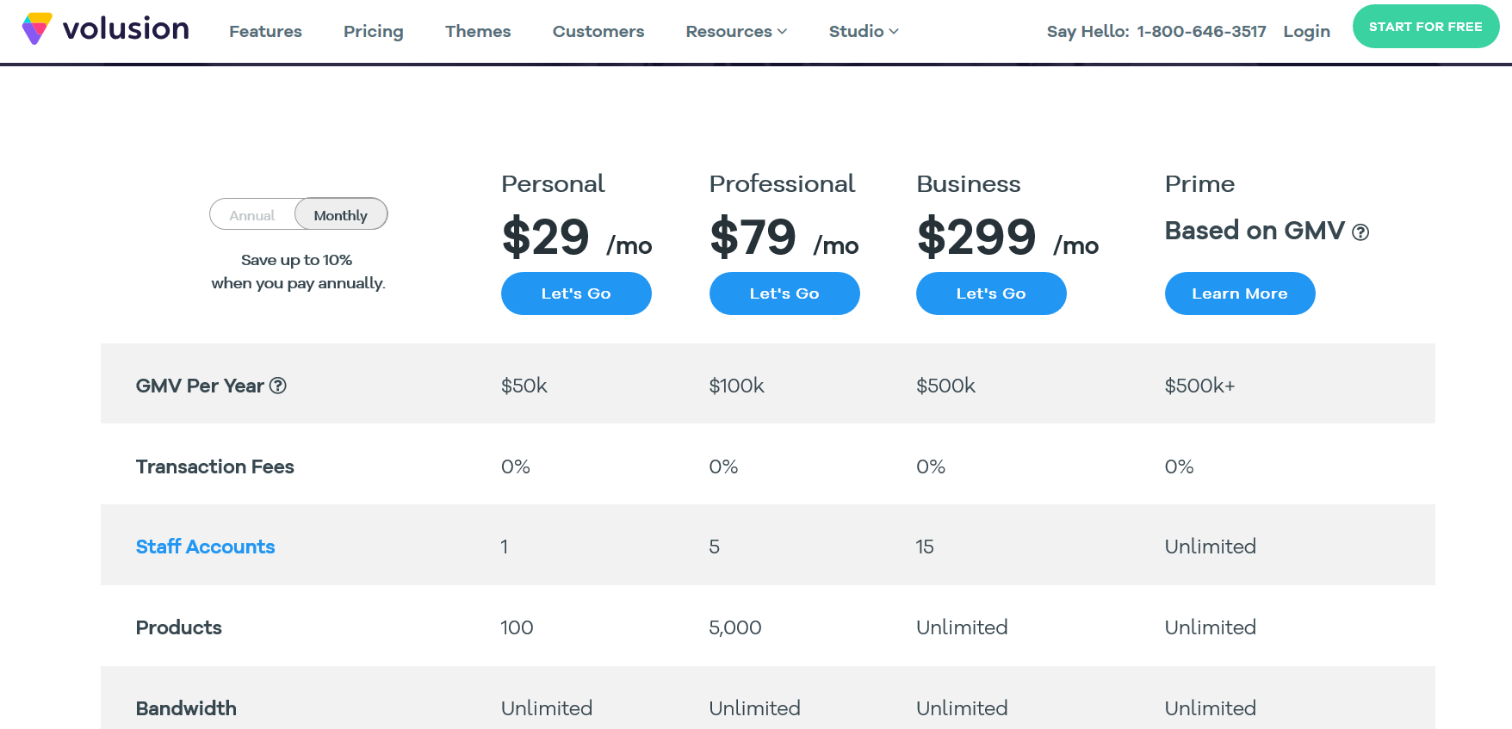Click the 5 staff accounts value

(x=715, y=547)
